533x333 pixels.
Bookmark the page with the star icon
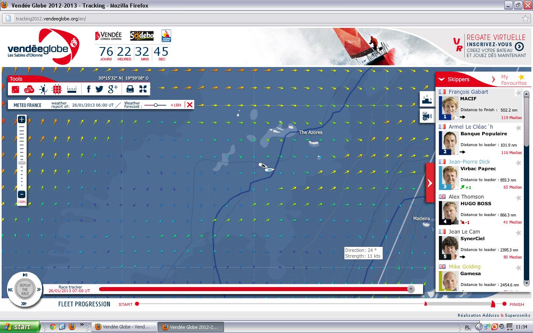(525, 19)
